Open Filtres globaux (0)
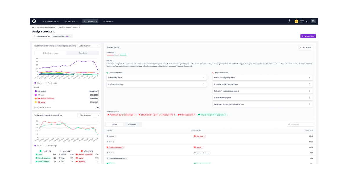The height and width of the screenshot is (182, 348). [x=42, y=36]
